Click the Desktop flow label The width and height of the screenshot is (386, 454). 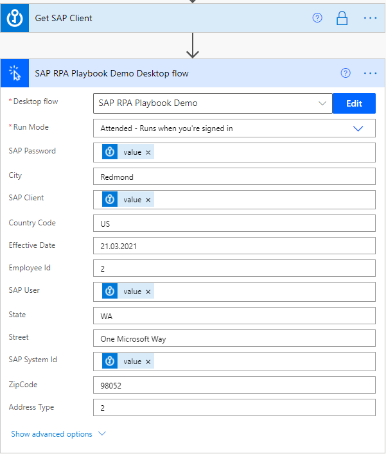click(x=35, y=101)
